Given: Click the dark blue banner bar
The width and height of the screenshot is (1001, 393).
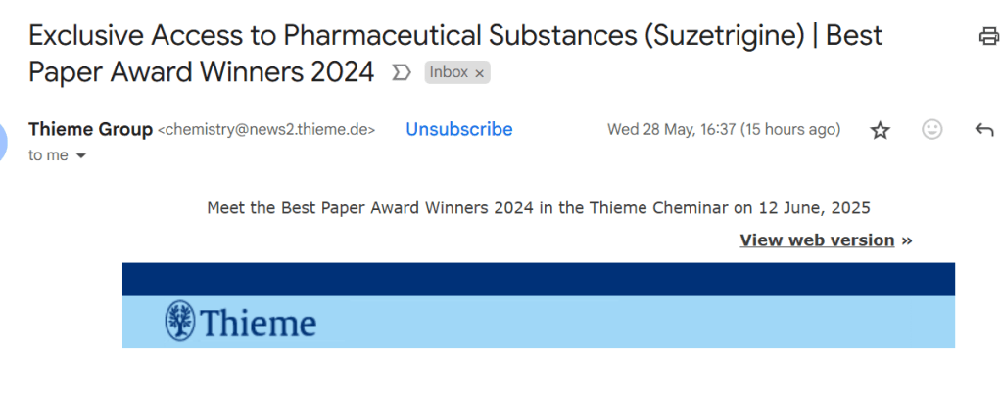Looking at the screenshot, I should 538,279.
